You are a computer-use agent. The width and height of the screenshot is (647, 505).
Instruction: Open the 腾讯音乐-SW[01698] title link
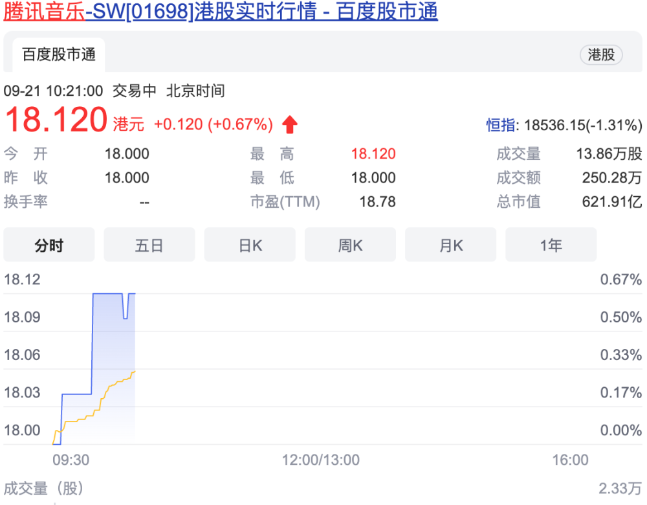(221, 11)
